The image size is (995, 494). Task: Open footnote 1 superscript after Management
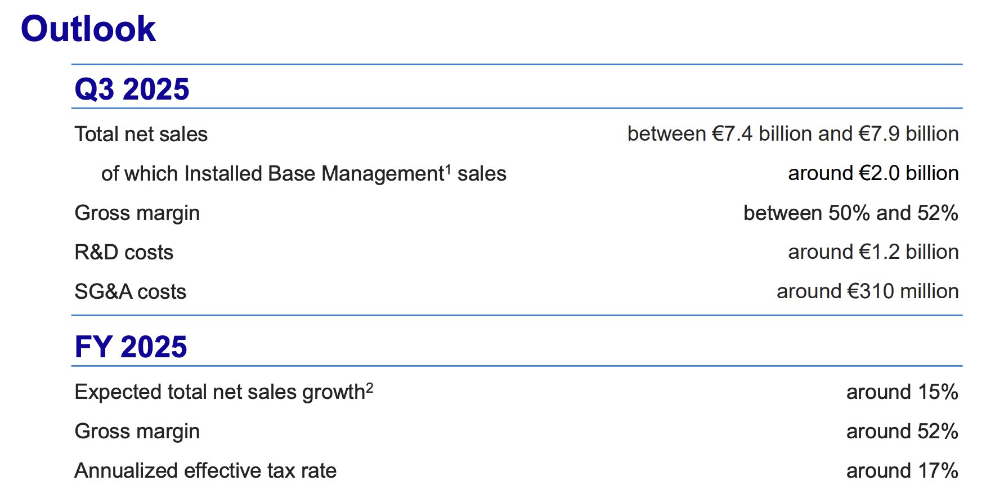tap(448, 168)
